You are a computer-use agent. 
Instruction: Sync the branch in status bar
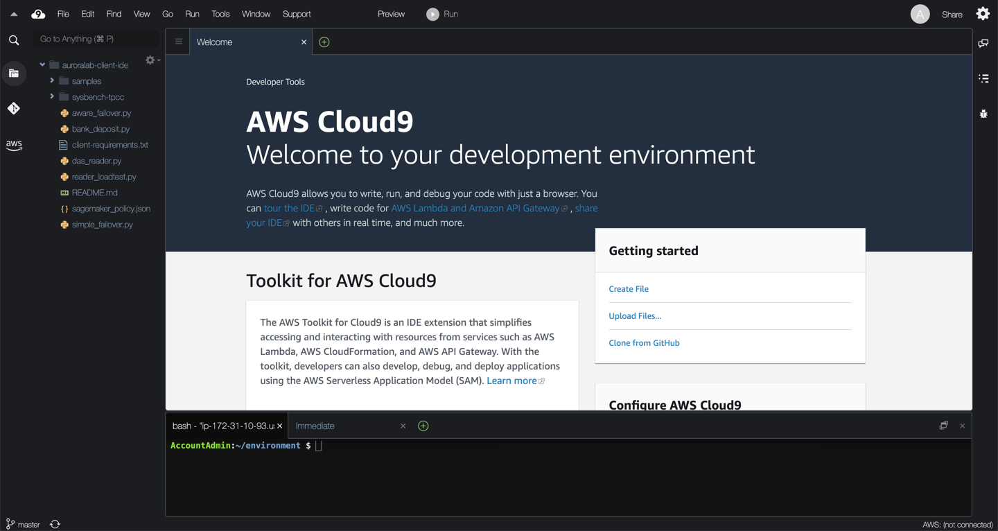pos(55,524)
